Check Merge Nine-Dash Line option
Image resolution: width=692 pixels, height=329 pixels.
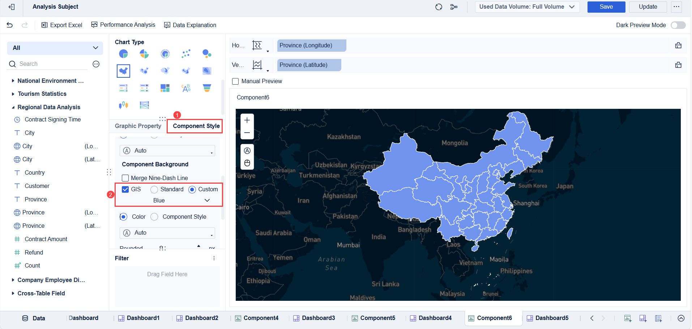[x=125, y=178]
